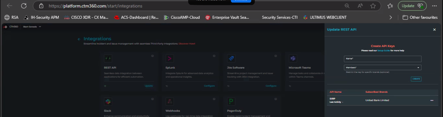
Task: Click the PagerDuty integration icon
Action: pos(231,101)
